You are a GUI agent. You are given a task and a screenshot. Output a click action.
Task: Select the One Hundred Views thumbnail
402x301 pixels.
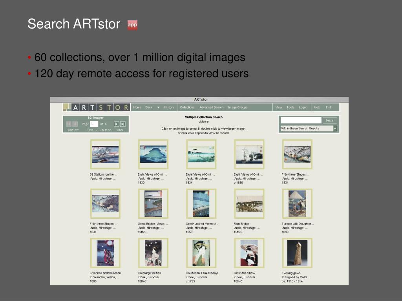tap(201, 204)
